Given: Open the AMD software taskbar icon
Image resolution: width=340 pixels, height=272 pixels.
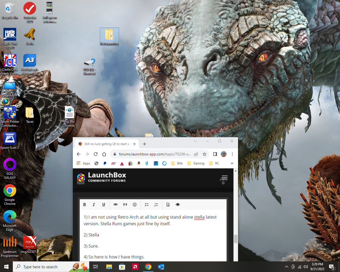Looking at the screenshot, I should [x=135, y=267].
